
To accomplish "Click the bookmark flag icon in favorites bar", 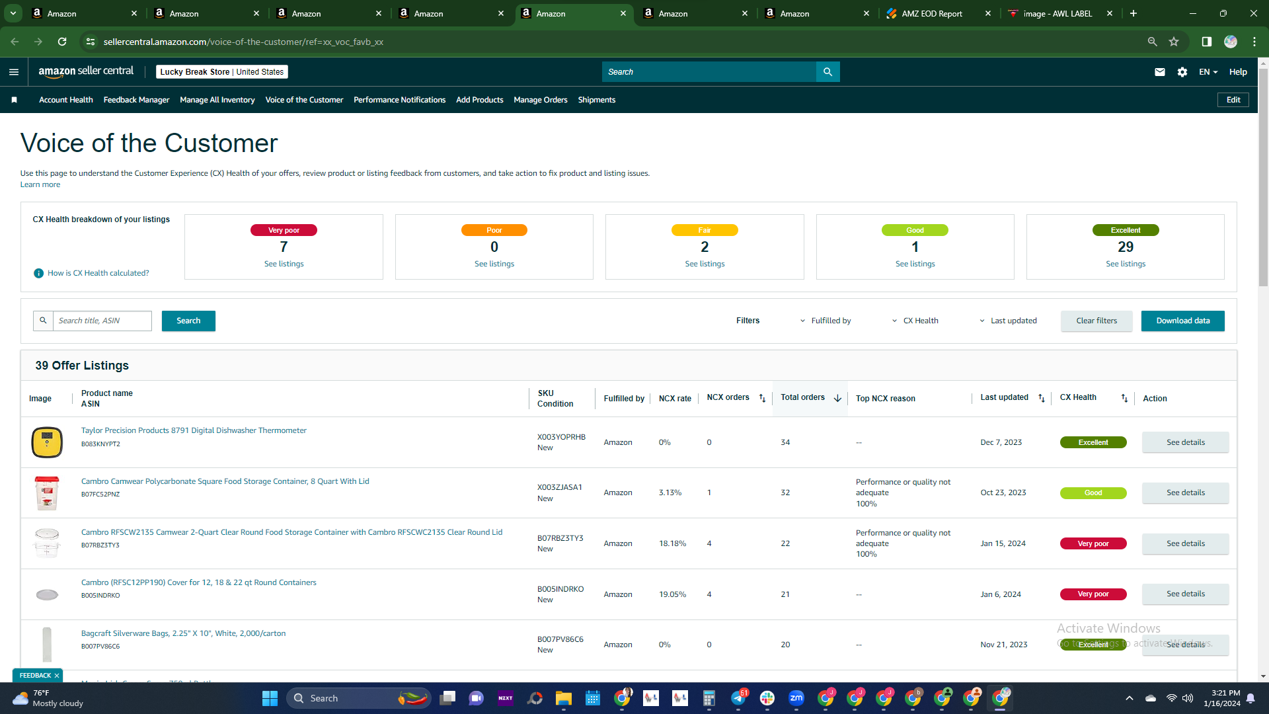I will (x=14, y=100).
